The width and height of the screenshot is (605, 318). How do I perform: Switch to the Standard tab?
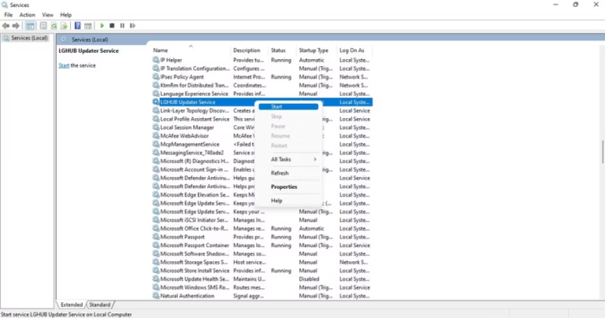point(100,305)
